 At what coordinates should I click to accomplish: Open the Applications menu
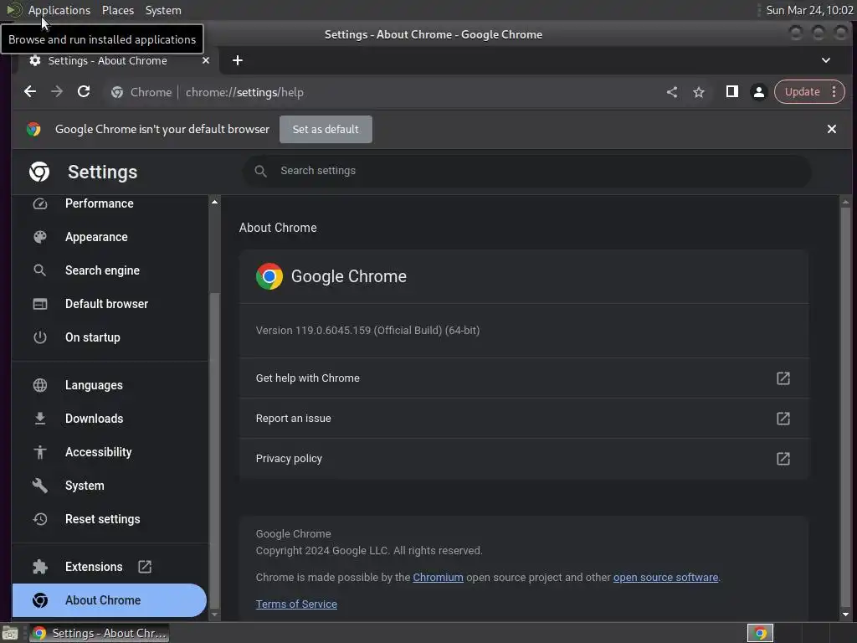(x=59, y=10)
